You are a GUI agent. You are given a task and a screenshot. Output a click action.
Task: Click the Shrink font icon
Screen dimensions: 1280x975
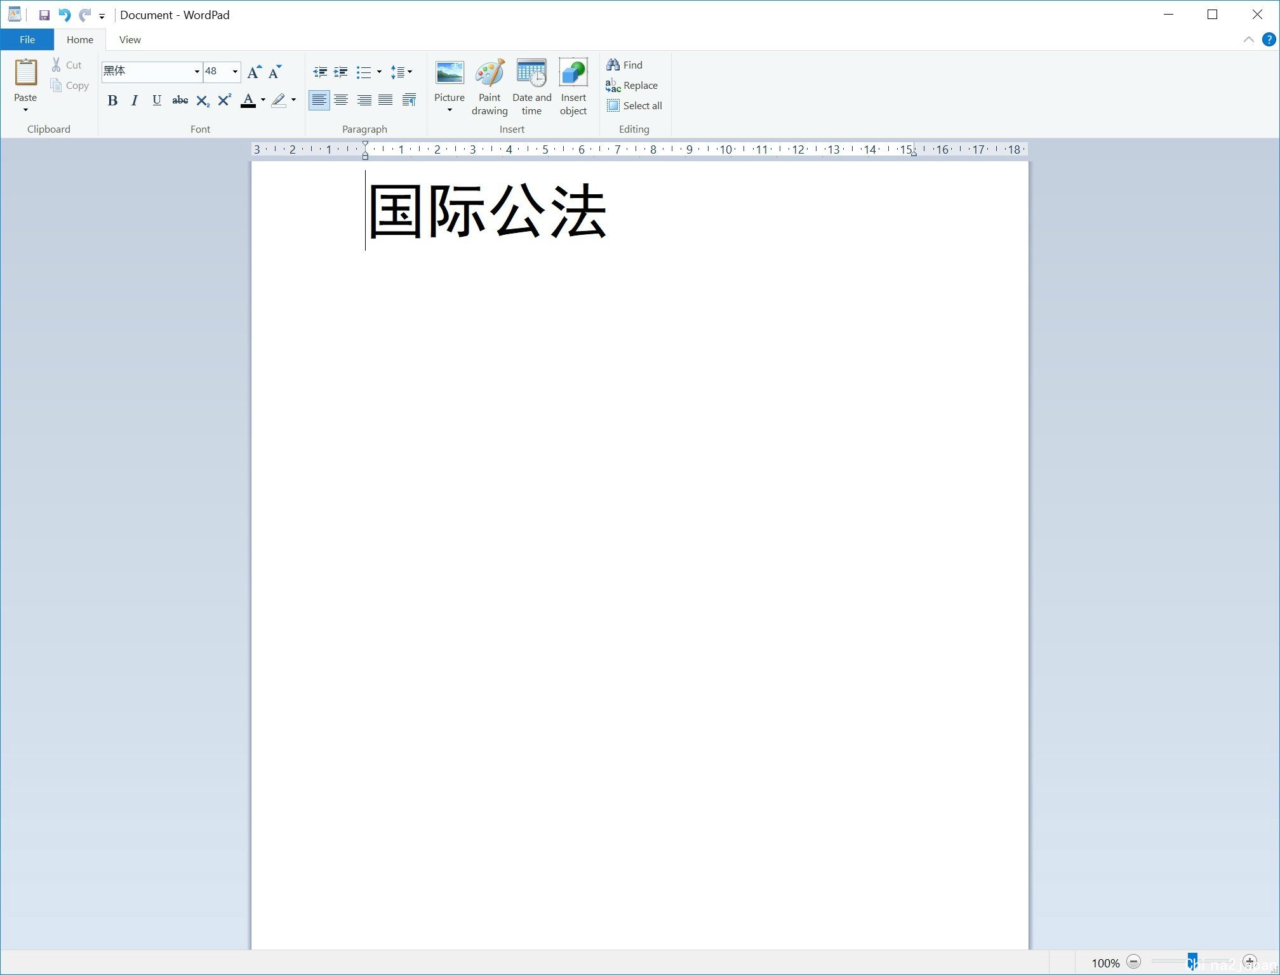click(275, 72)
